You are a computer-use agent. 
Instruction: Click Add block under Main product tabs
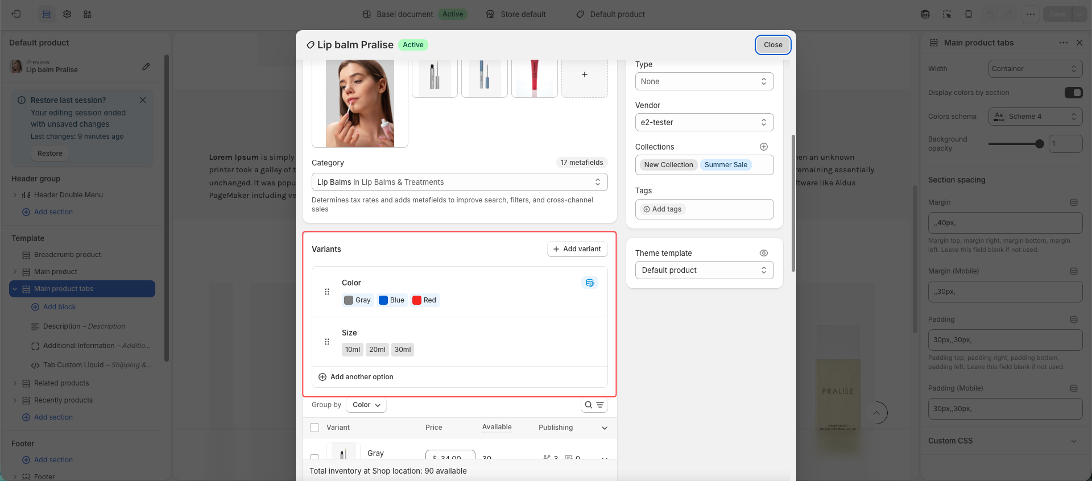[x=53, y=307]
